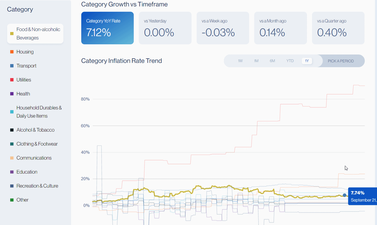Click the purple Health color square
This screenshot has width=377, height=225.
click(x=12, y=94)
